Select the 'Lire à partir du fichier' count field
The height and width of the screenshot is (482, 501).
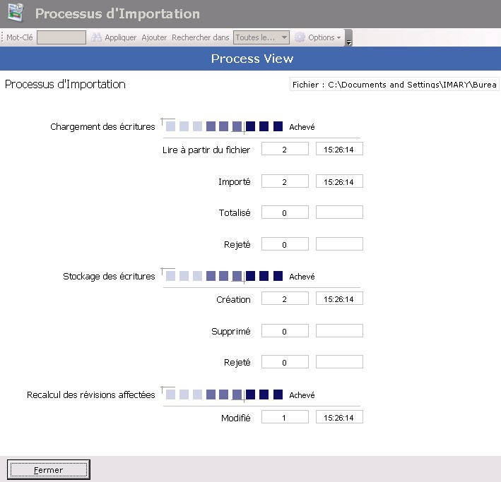285,150
